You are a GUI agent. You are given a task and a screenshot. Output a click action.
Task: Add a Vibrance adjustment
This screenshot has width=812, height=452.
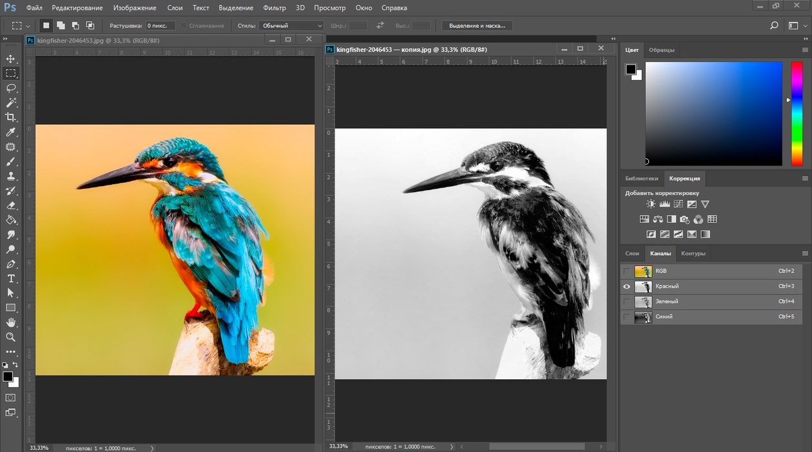[x=705, y=204]
